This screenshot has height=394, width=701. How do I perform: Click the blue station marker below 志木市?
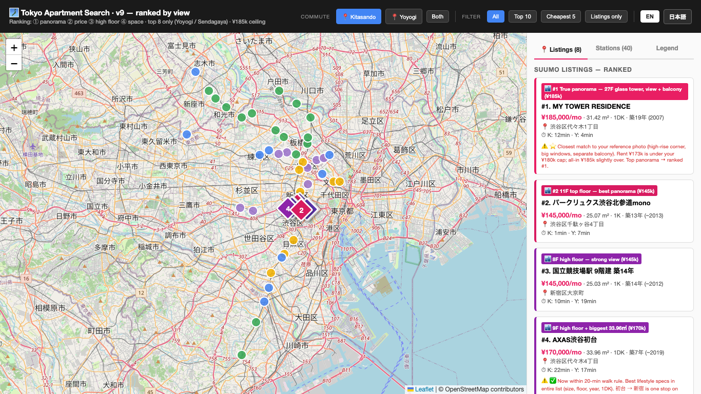pos(195,72)
